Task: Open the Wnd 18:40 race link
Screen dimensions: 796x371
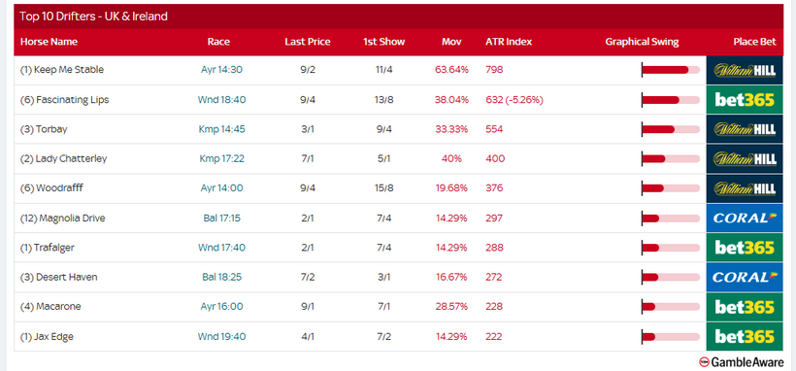Action: pyautogui.click(x=222, y=100)
